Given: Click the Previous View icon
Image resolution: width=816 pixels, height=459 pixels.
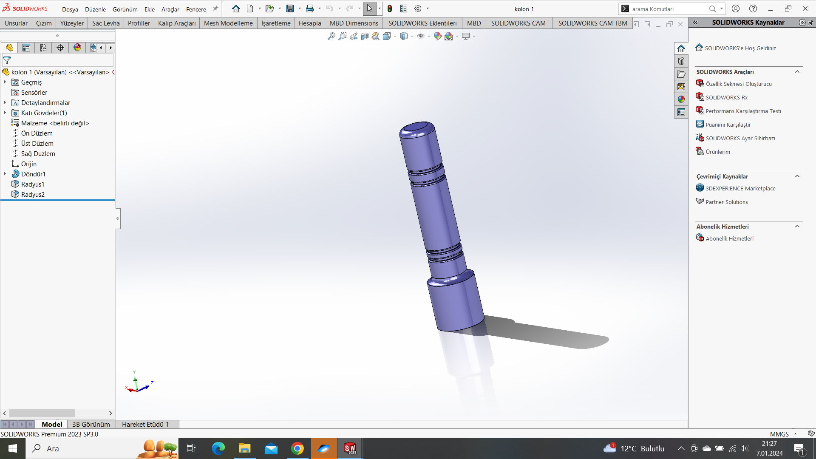Looking at the screenshot, I should [354, 36].
